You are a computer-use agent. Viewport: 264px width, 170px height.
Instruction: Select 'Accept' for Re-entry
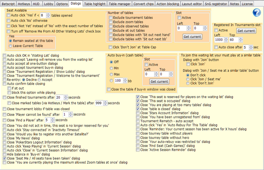click(38, 80)
